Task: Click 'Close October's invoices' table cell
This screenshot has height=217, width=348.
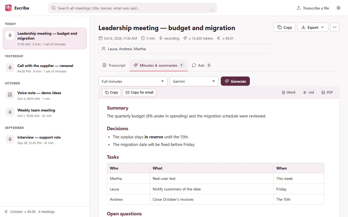Action: coord(212,199)
